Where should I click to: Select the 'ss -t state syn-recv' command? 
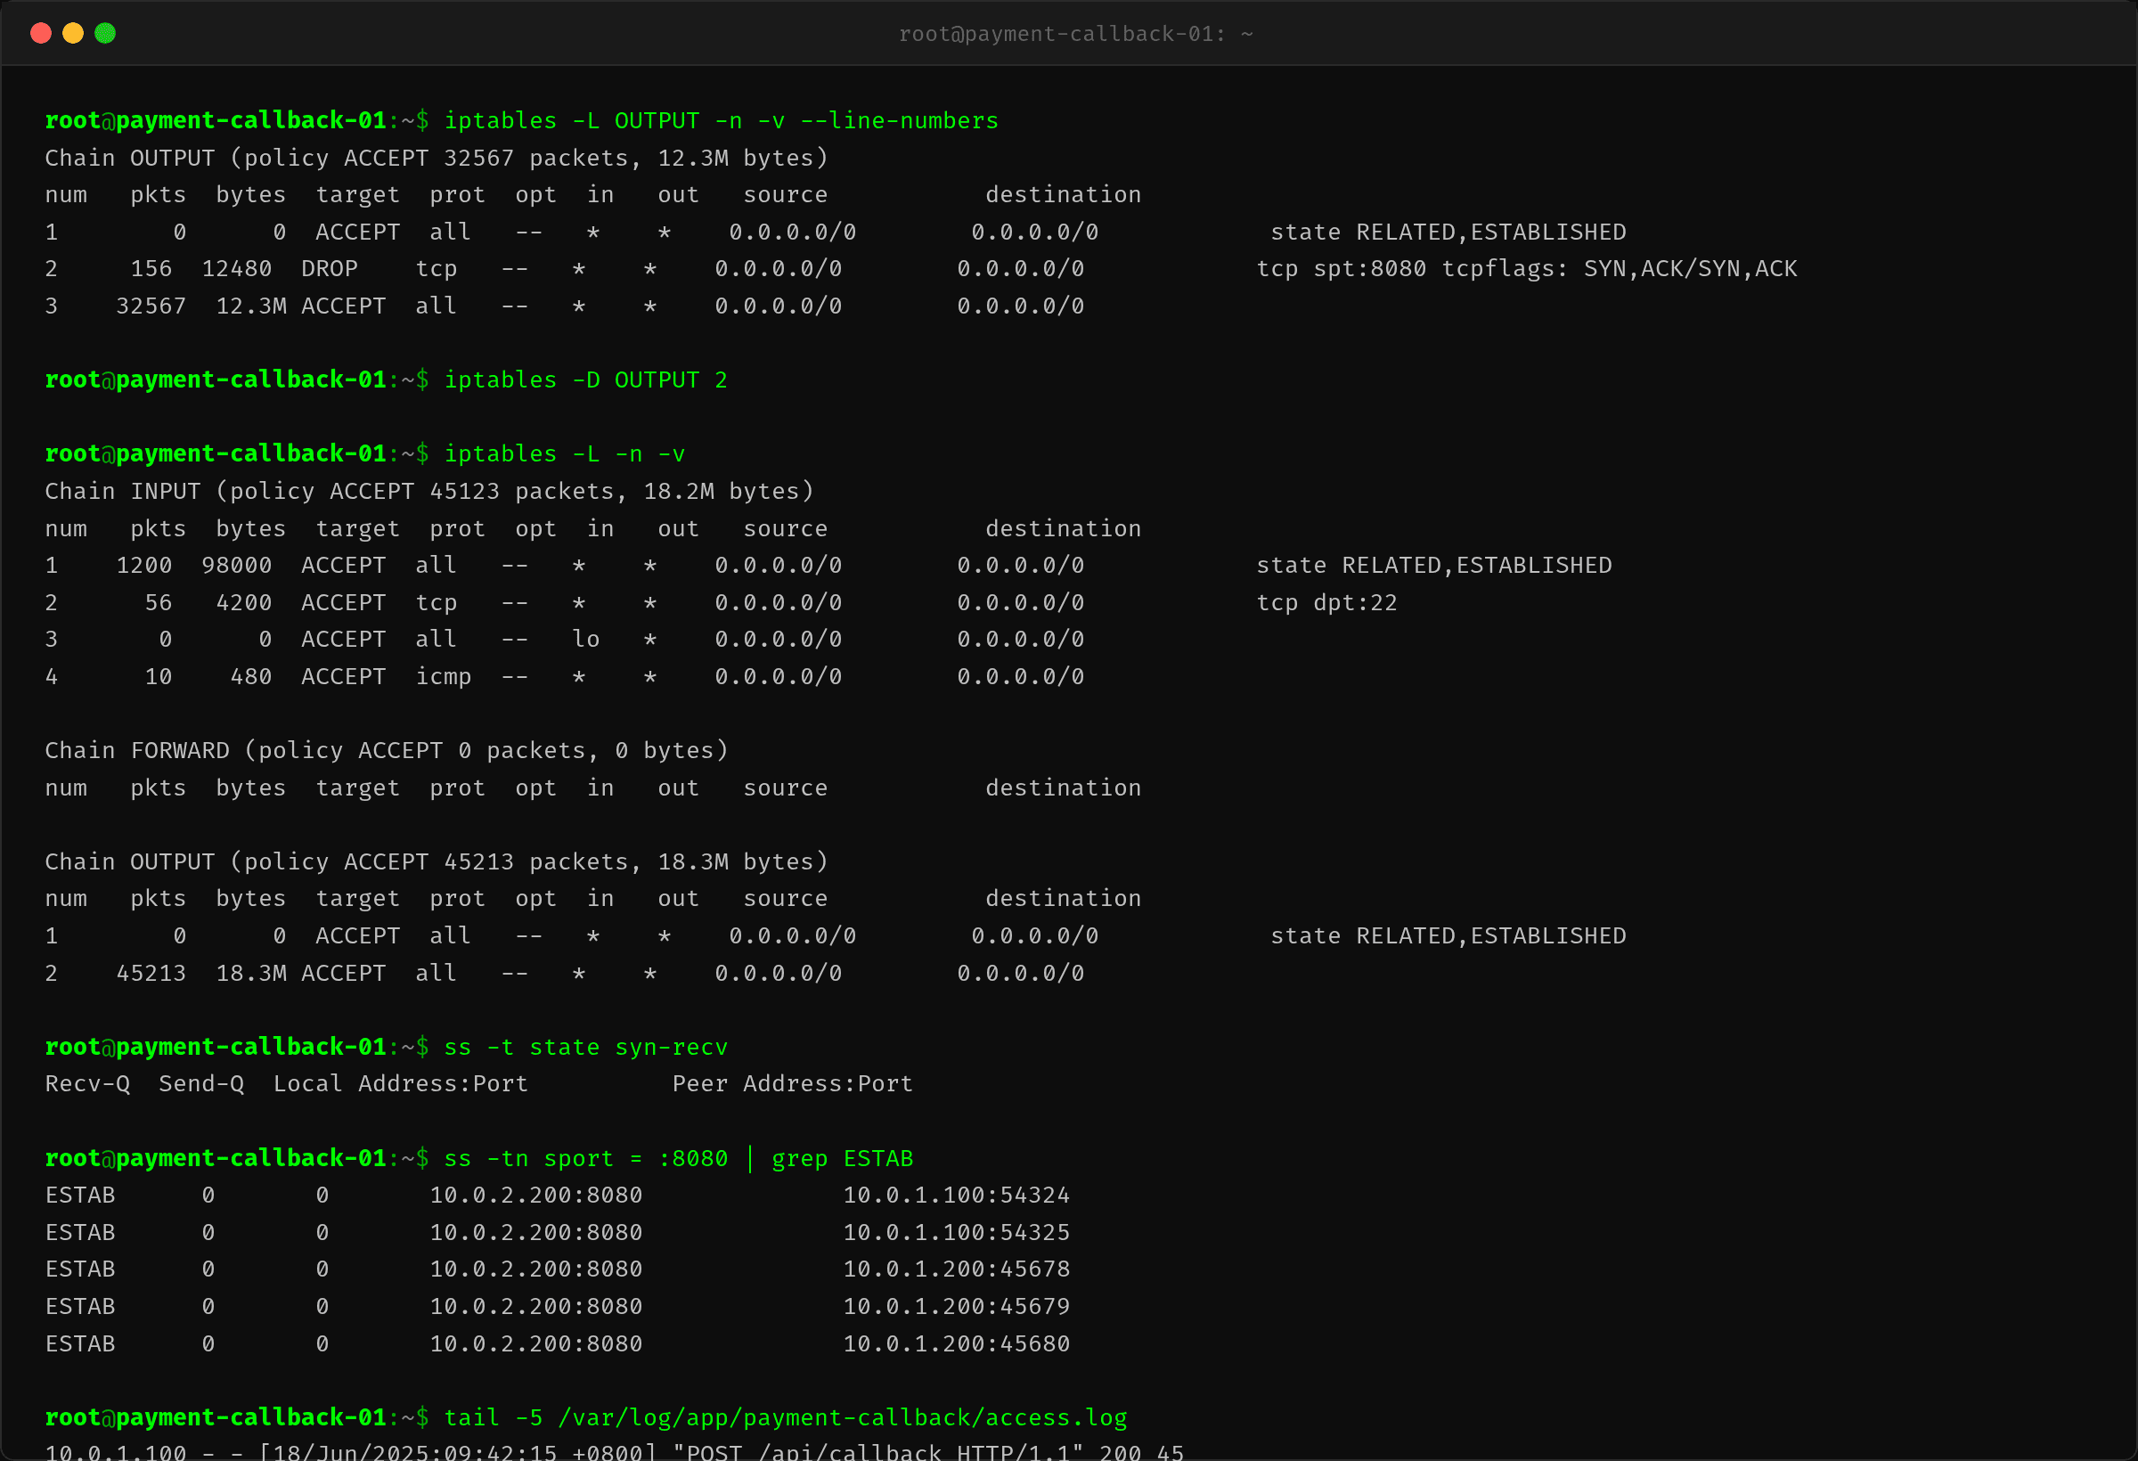[586, 1047]
